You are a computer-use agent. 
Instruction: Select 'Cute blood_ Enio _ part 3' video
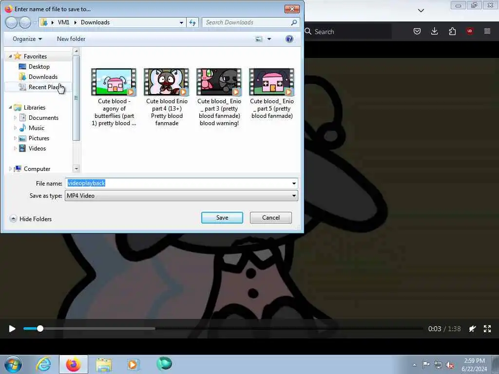pos(219,97)
